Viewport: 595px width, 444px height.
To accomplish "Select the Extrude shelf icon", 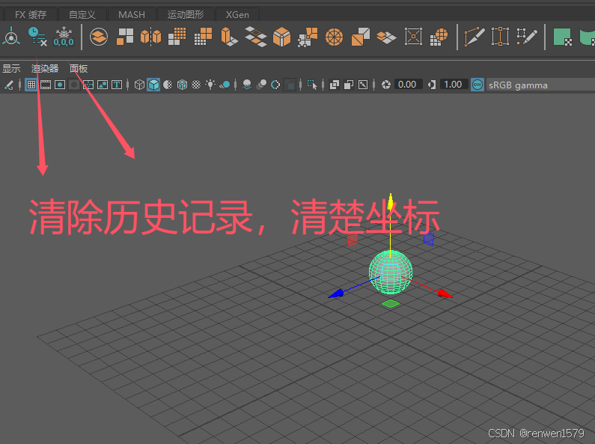I will (x=229, y=37).
